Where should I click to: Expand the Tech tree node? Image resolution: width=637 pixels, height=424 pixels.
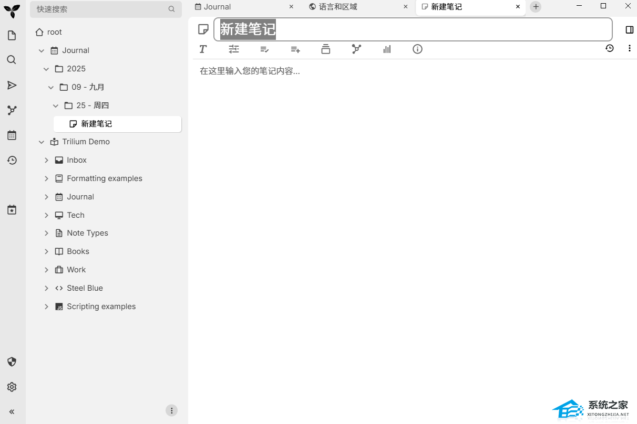[x=46, y=215]
